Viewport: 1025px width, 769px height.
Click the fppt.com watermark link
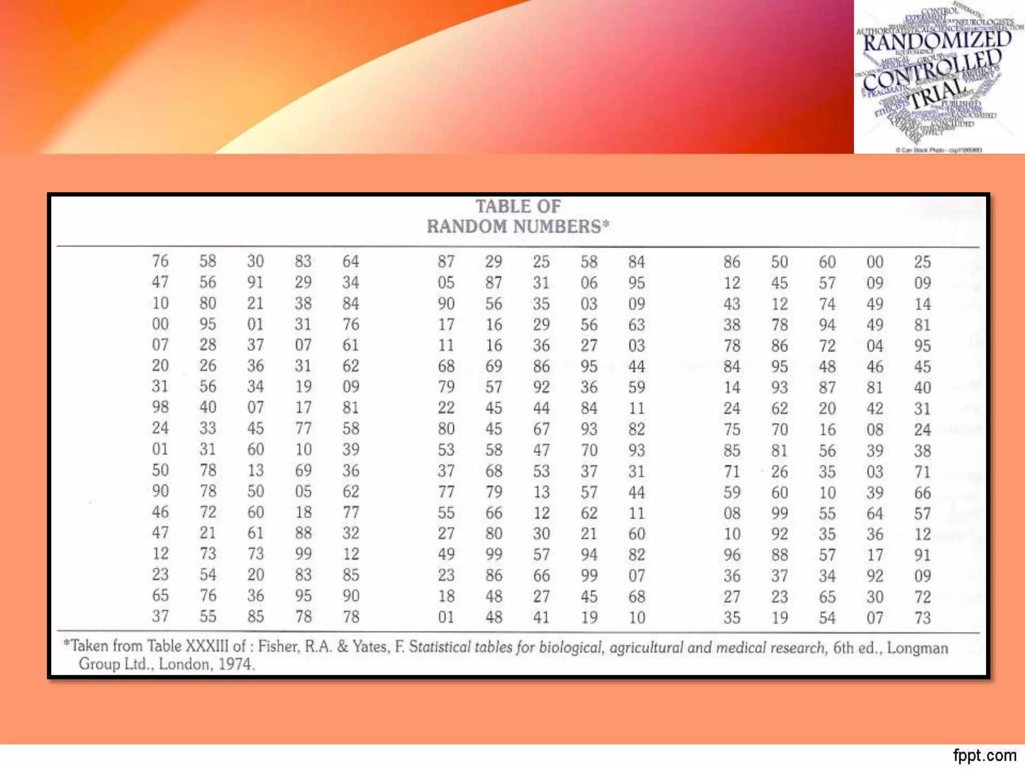[x=984, y=755]
